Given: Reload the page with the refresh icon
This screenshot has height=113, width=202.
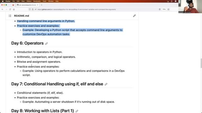Looking at the screenshot, I should (10, 9).
